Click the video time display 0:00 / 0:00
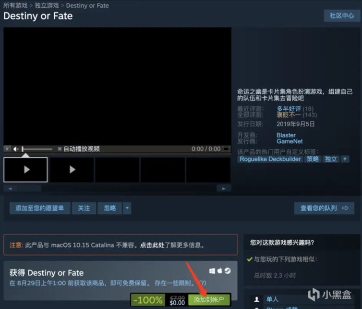Image resolution: width=362 pixels, height=309 pixels. [x=206, y=149]
